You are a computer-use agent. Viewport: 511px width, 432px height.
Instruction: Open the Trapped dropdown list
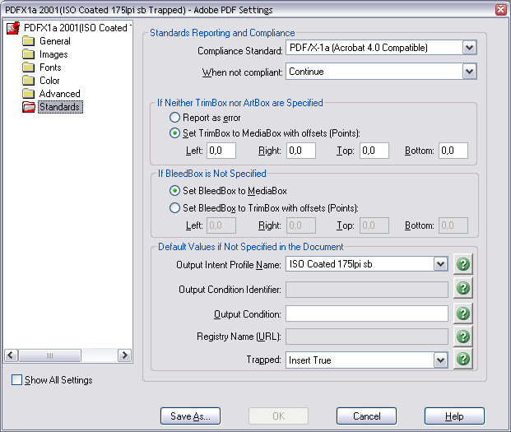tap(440, 360)
